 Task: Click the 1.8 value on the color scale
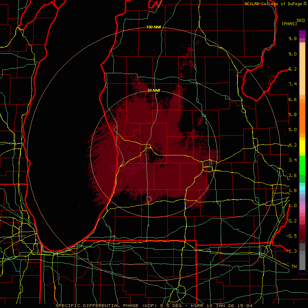click(x=293, y=191)
